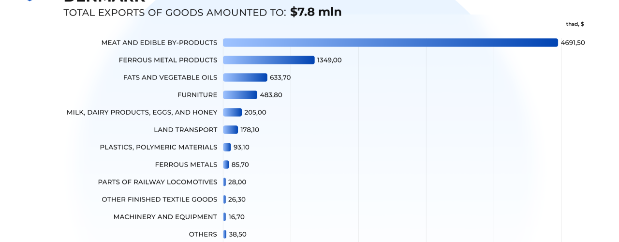
Task: Select the Others category label
Action: 203,234
